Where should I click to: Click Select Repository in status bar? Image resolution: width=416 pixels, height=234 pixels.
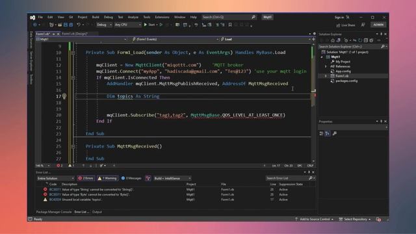(x=355, y=219)
